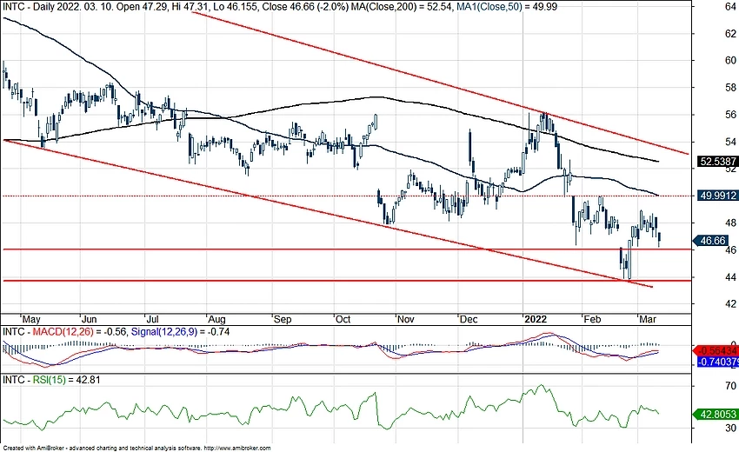Screen dimensions: 739x452
Task: Click the 64 price axis label
Action: 730,6
